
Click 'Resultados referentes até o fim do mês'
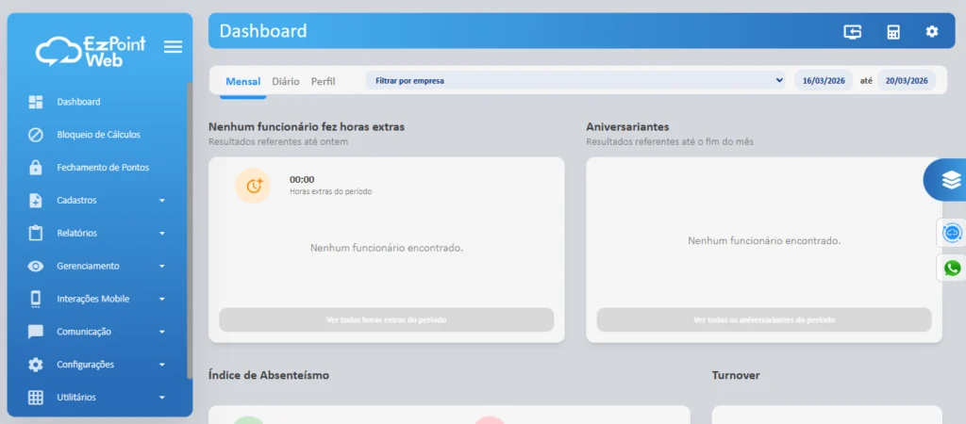[x=670, y=141]
